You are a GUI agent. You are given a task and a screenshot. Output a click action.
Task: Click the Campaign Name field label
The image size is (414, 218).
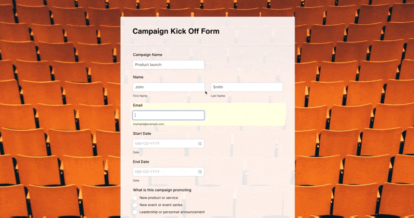tap(147, 54)
